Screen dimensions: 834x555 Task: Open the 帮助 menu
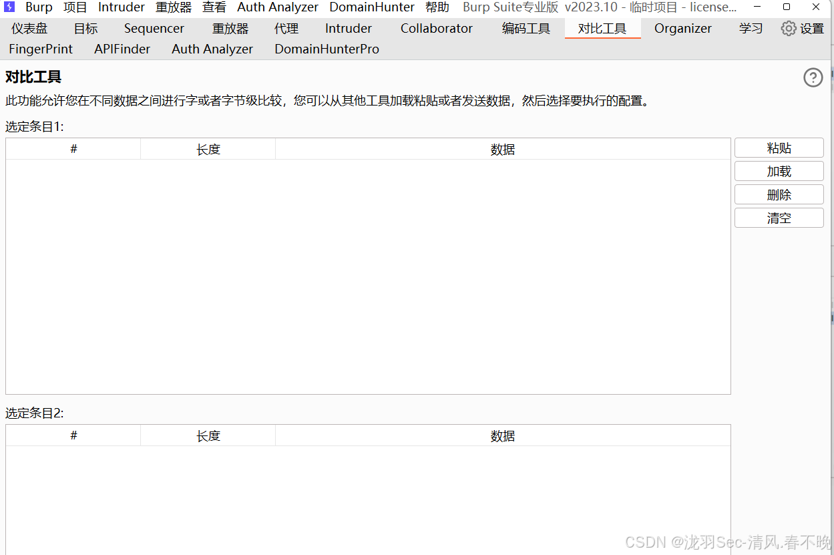coord(437,7)
